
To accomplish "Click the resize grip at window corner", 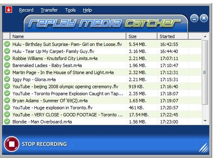I will 203,148.
